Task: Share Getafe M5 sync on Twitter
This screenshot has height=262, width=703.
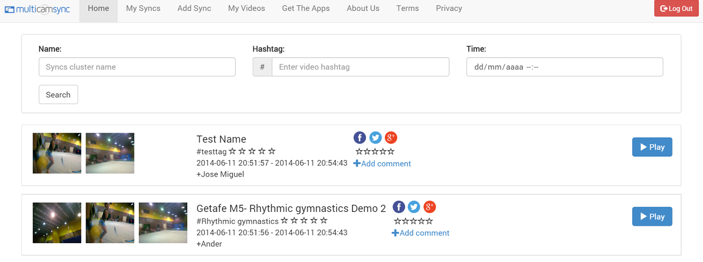Action: click(414, 207)
